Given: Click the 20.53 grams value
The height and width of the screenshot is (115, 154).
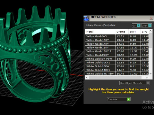Looking at the screenshot, I should coord(120,55).
